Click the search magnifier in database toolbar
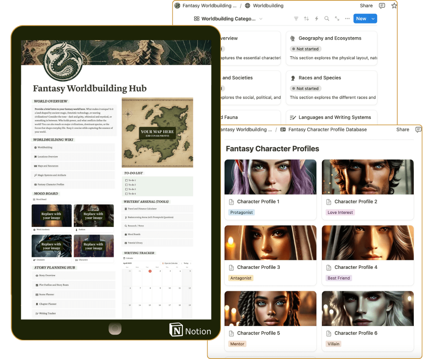 tap(326, 19)
